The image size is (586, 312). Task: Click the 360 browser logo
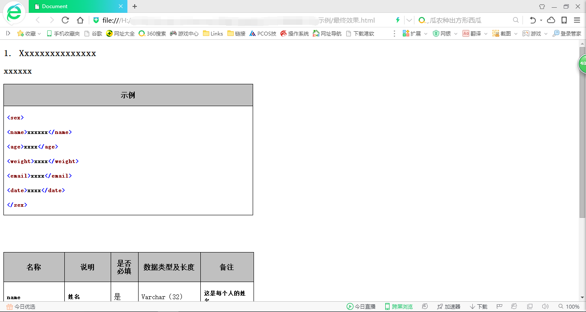click(14, 13)
